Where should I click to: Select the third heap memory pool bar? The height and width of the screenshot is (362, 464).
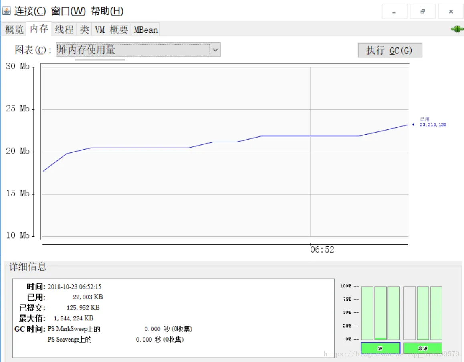[x=393, y=313]
